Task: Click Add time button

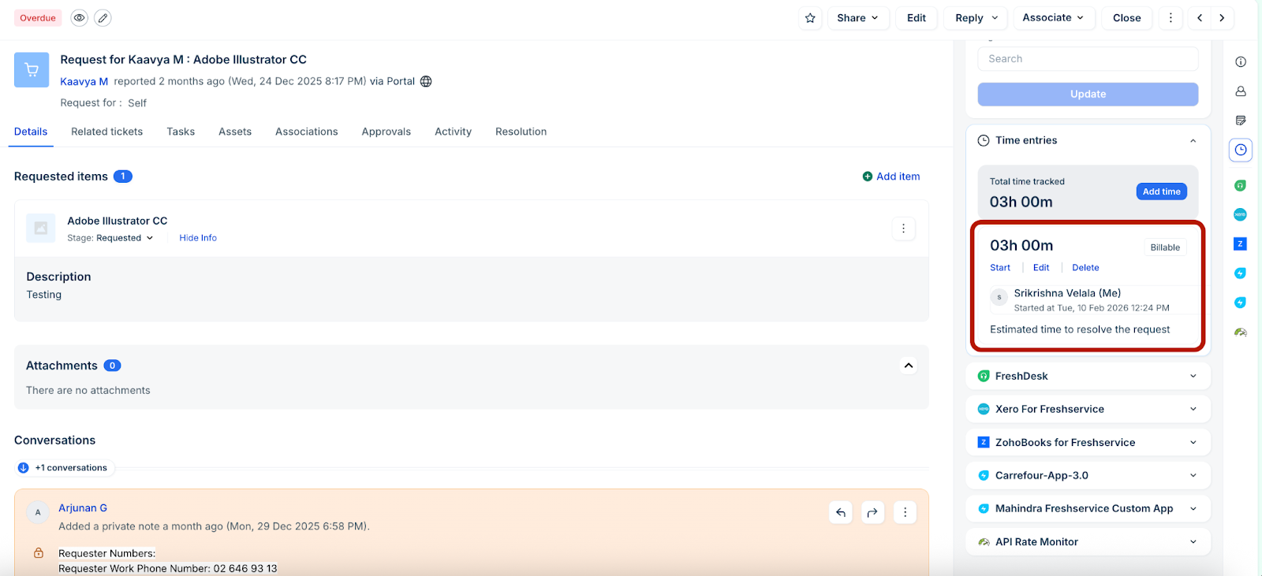Action: pyautogui.click(x=1161, y=191)
